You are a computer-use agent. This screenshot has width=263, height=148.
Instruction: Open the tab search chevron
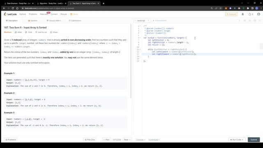pos(242,3)
